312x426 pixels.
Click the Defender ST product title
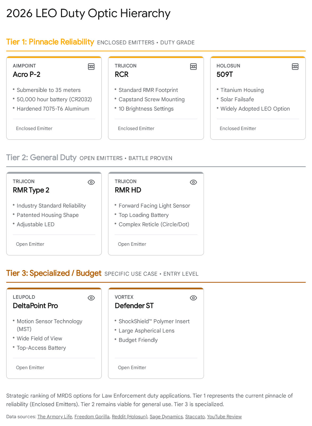coord(134,306)
